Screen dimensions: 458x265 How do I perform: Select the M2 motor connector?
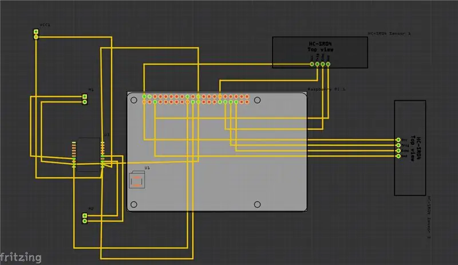coord(85,218)
